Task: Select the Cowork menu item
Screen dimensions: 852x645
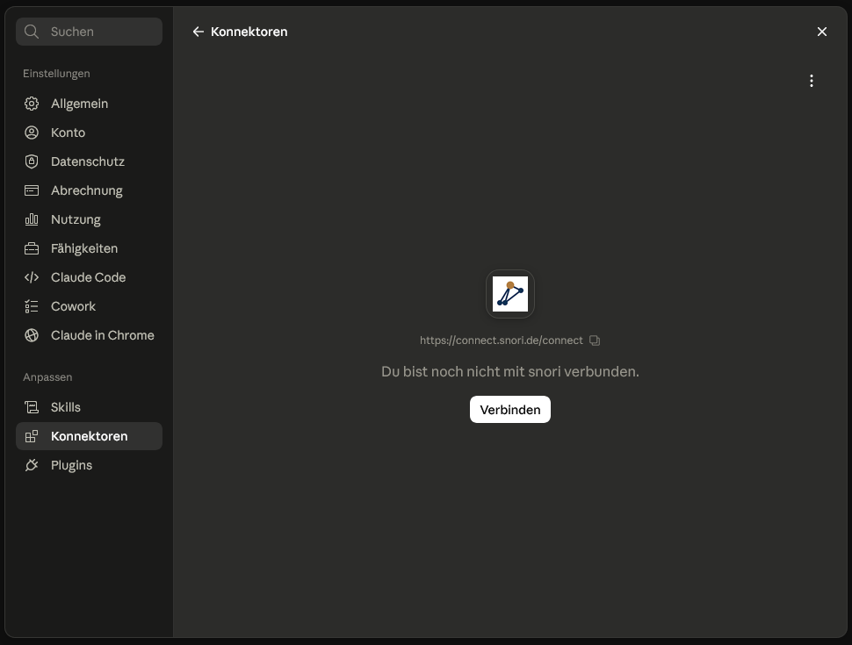Action: coord(89,306)
